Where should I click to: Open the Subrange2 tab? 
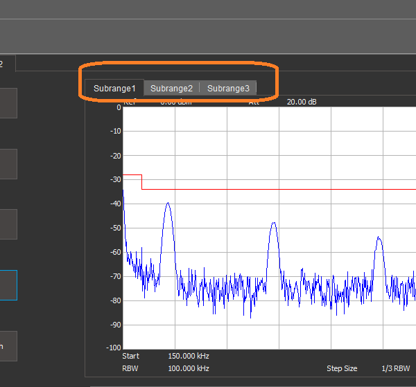click(171, 88)
